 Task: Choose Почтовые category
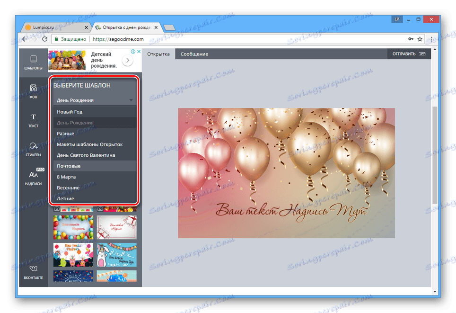pos(95,166)
